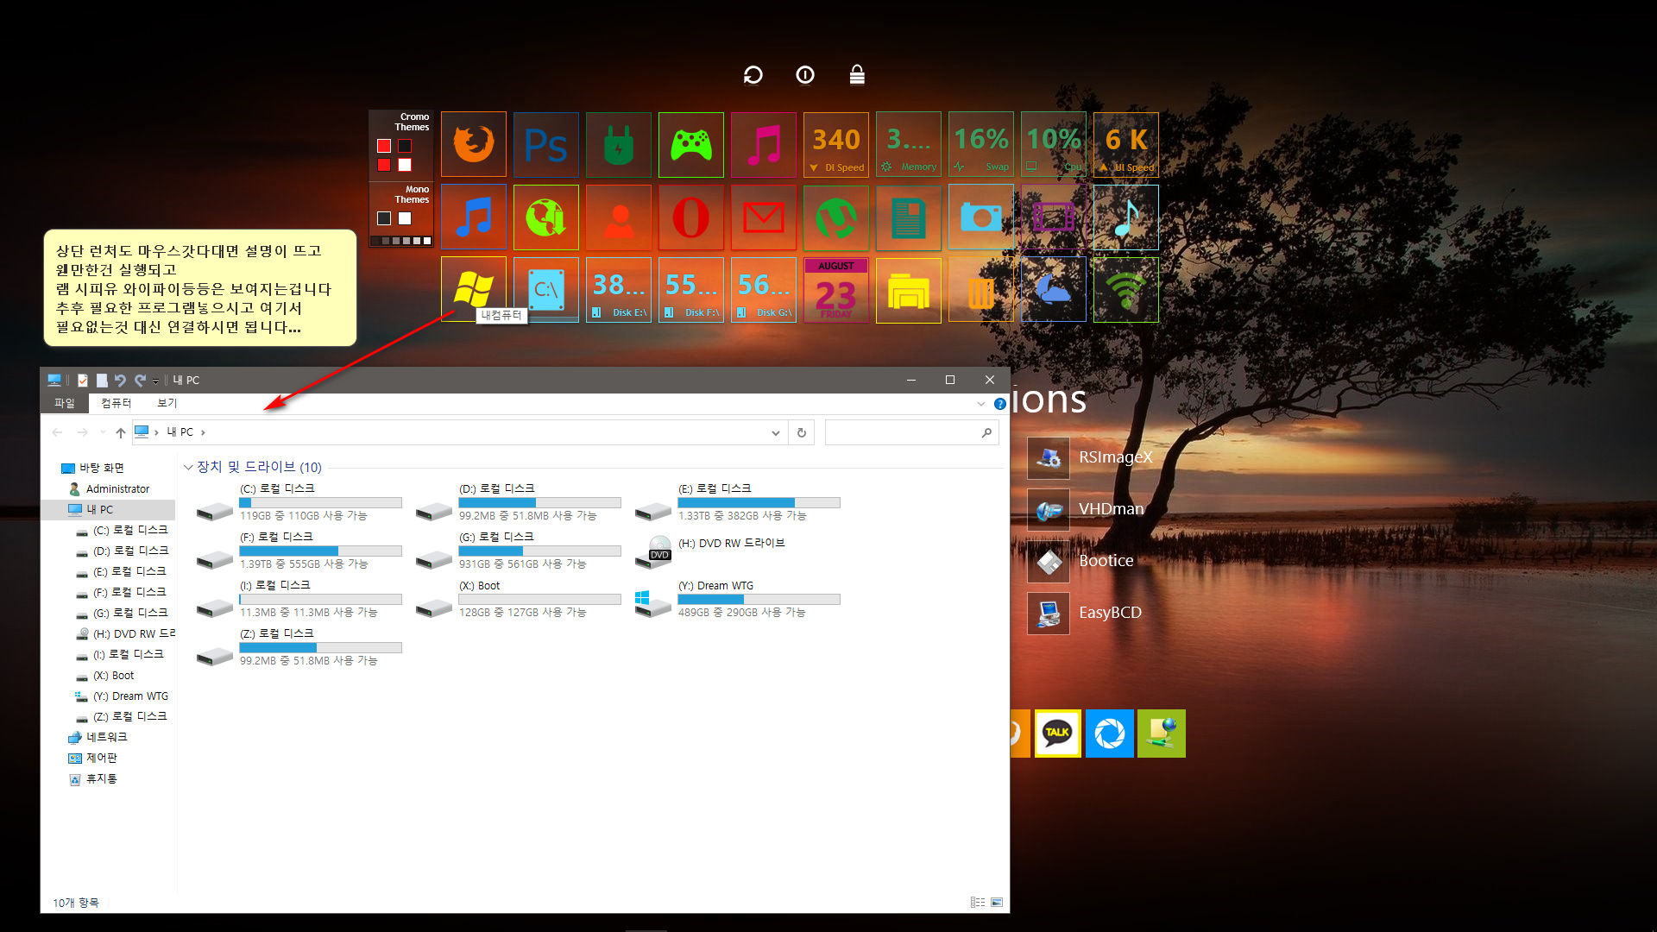Click the breadcrumb chevron before 내 PC
This screenshot has height=932, width=1657.
(x=156, y=432)
